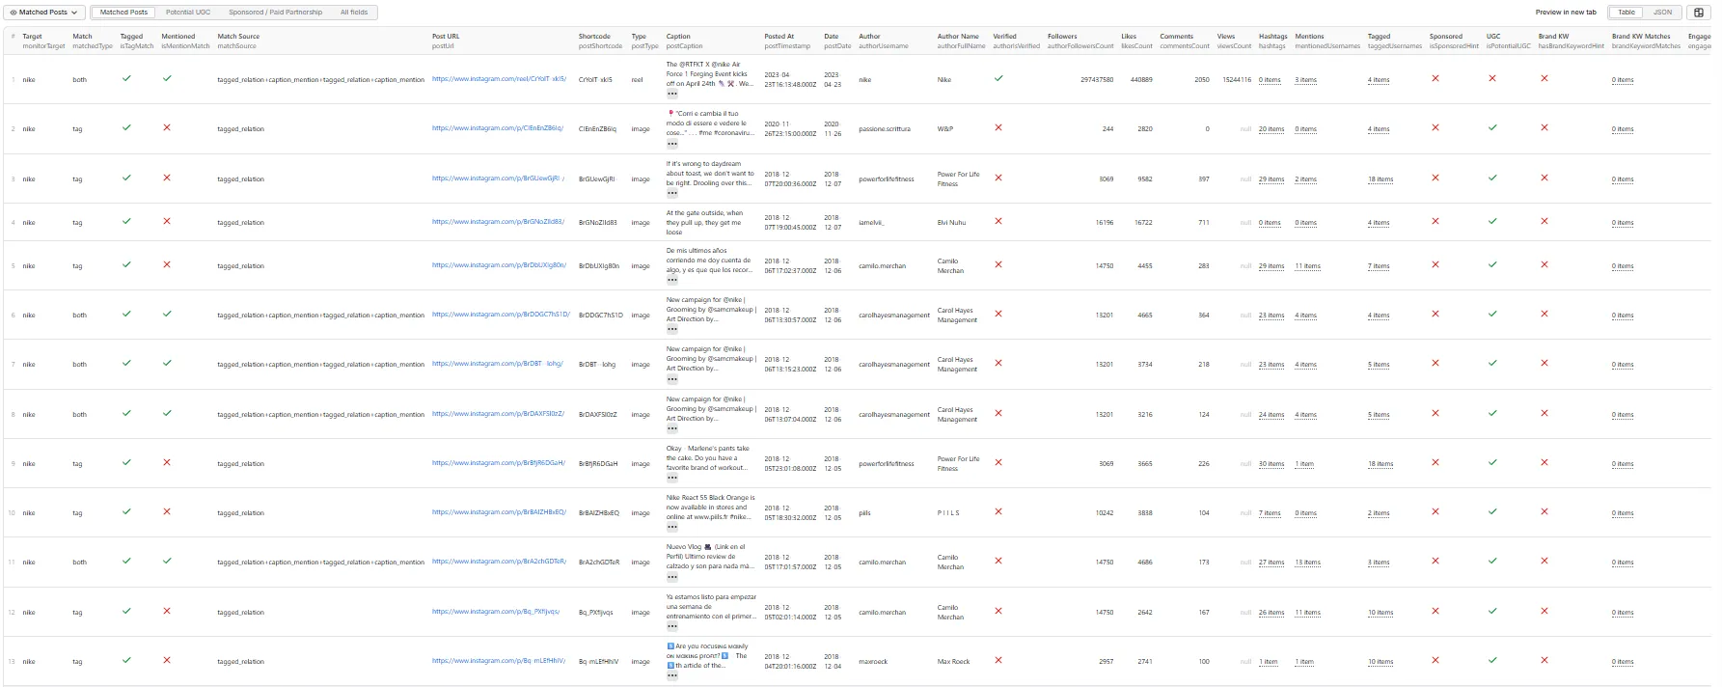Expand caption ellipsis for the RTFKT x Nike reel
1722x687 pixels.
point(672,94)
